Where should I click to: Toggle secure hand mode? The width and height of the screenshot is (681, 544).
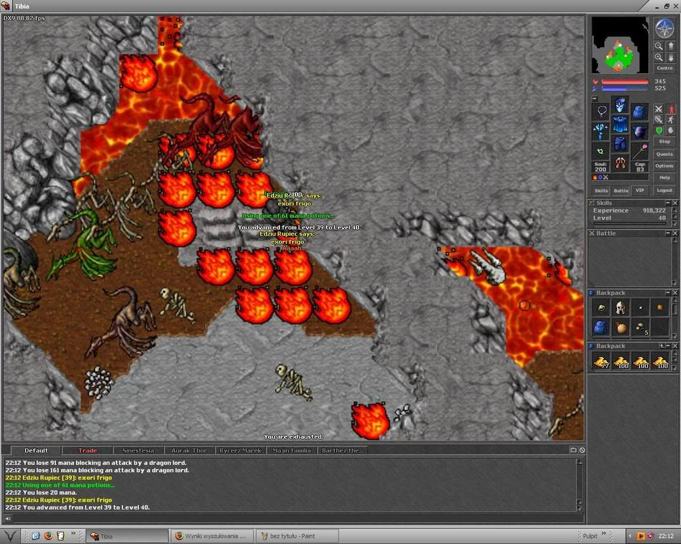(670, 130)
